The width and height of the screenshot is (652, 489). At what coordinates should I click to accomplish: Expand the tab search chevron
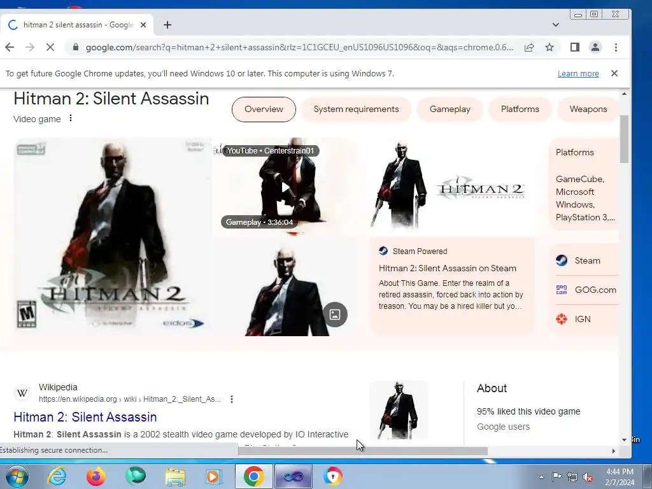point(555,25)
